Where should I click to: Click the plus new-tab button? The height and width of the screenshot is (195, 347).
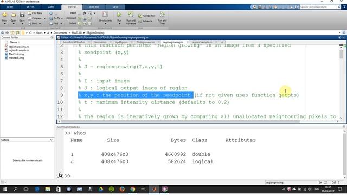click(x=222, y=42)
